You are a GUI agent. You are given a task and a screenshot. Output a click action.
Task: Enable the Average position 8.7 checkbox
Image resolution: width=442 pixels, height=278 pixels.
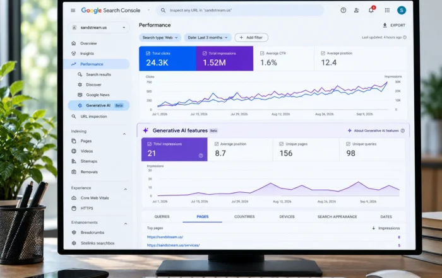(216, 144)
